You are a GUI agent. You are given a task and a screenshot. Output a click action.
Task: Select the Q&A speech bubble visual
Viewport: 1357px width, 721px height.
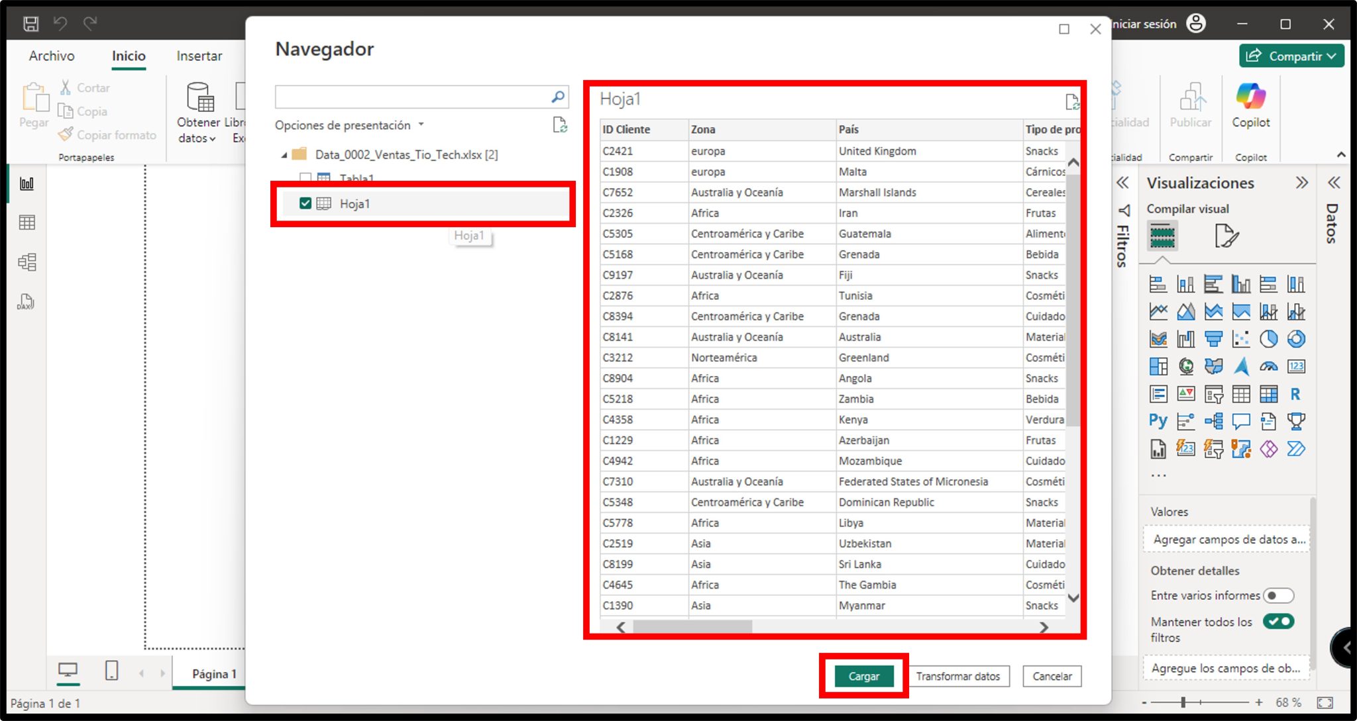click(1240, 421)
